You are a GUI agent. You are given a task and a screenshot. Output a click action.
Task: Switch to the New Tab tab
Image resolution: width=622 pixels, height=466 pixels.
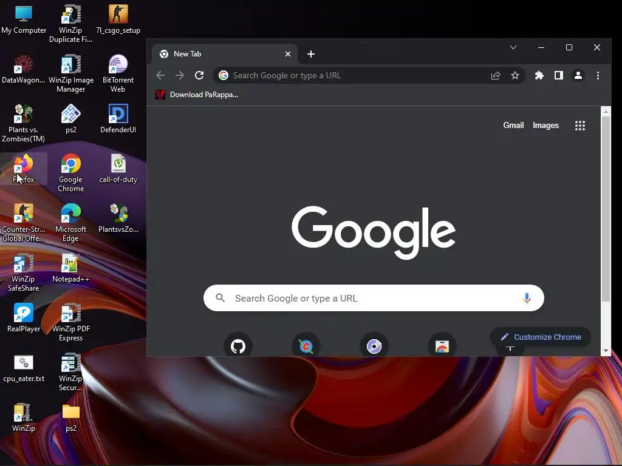pos(225,54)
